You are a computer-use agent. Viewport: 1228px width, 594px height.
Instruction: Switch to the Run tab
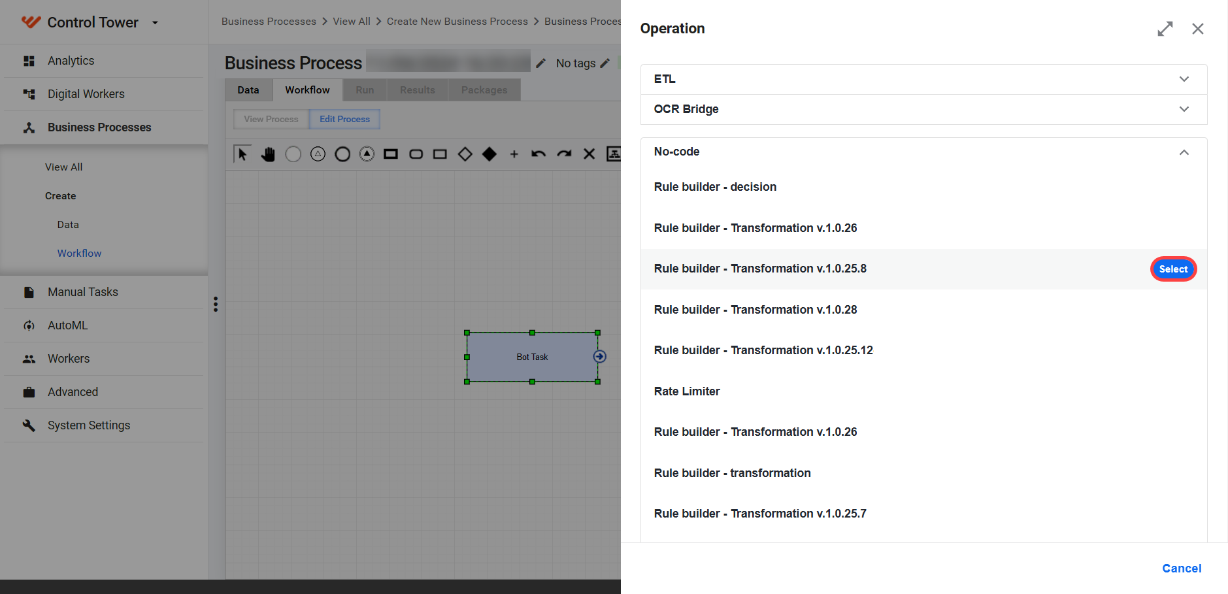click(x=365, y=90)
